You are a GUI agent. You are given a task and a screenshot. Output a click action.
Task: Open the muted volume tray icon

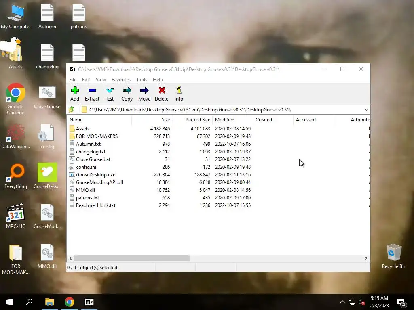[x=362, y=302]
